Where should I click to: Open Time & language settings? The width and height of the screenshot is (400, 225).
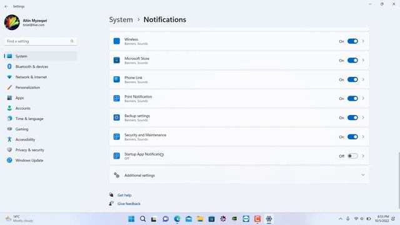click(x=41, y=119)
